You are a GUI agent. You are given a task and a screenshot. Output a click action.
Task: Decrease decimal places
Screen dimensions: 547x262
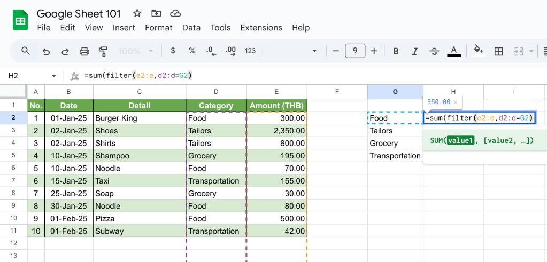point(211,51)
